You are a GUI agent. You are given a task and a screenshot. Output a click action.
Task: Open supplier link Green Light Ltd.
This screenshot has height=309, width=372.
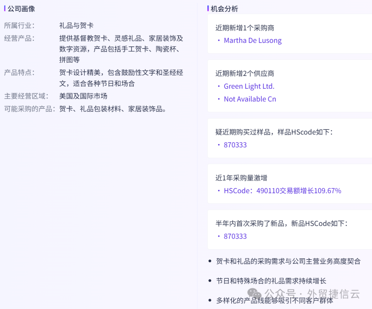pos(249,86)
